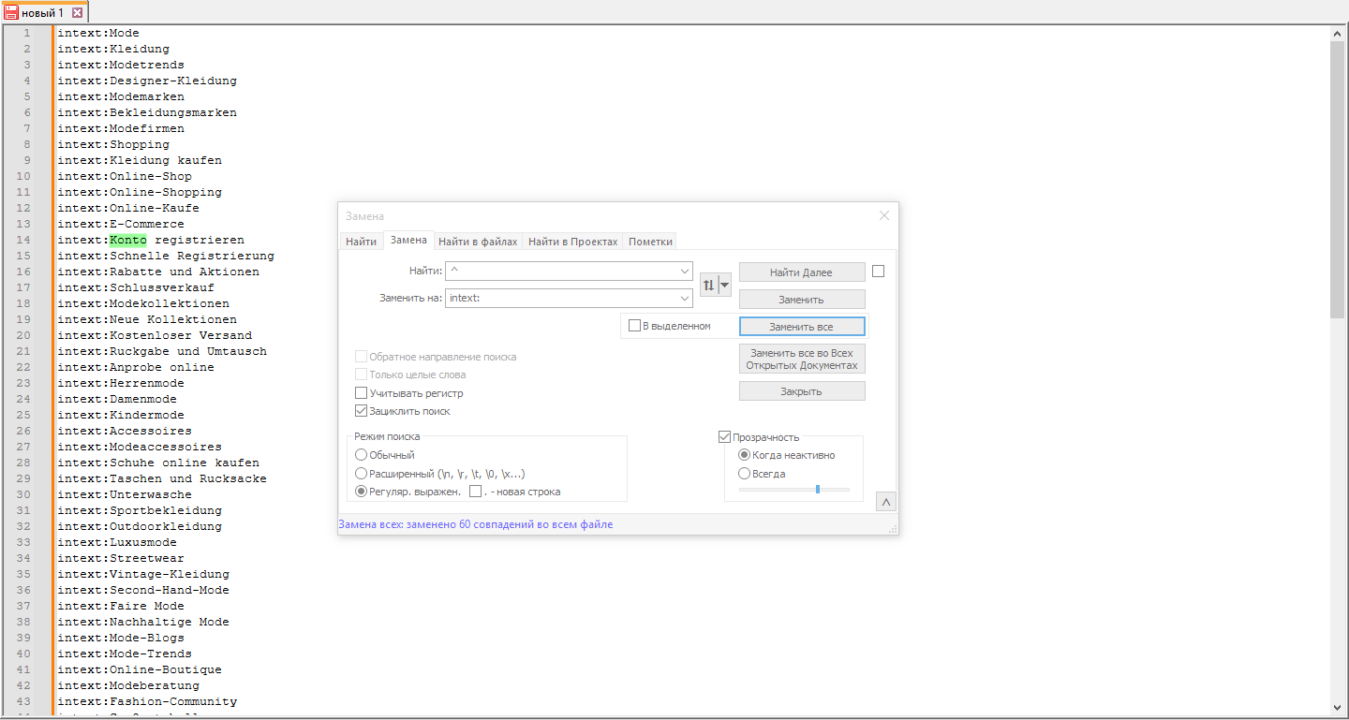
Task: Choose Всегда transparency option
Action: 745,474
